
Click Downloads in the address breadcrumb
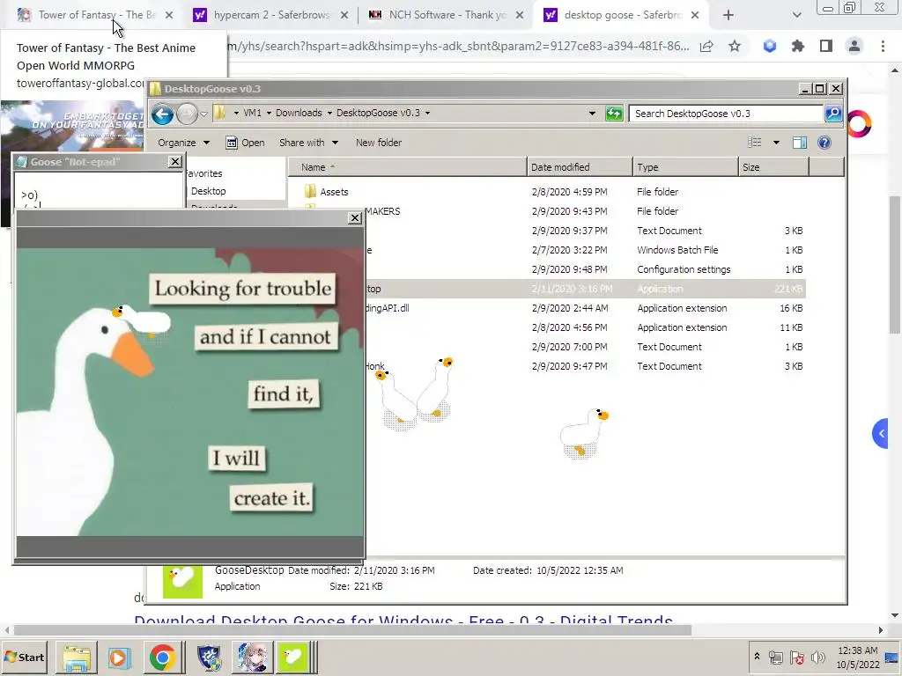(299, 113)
